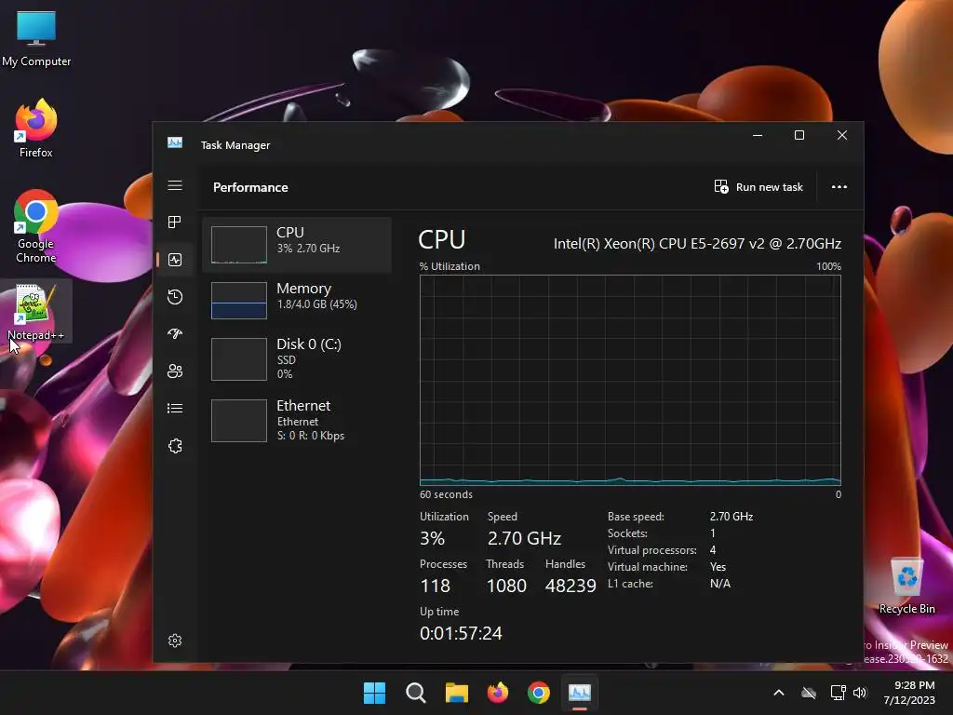The height and width of the screenshot is (715, 953).
Task: Click the L1 cache N/A value
Action: [x=720, y=584]
